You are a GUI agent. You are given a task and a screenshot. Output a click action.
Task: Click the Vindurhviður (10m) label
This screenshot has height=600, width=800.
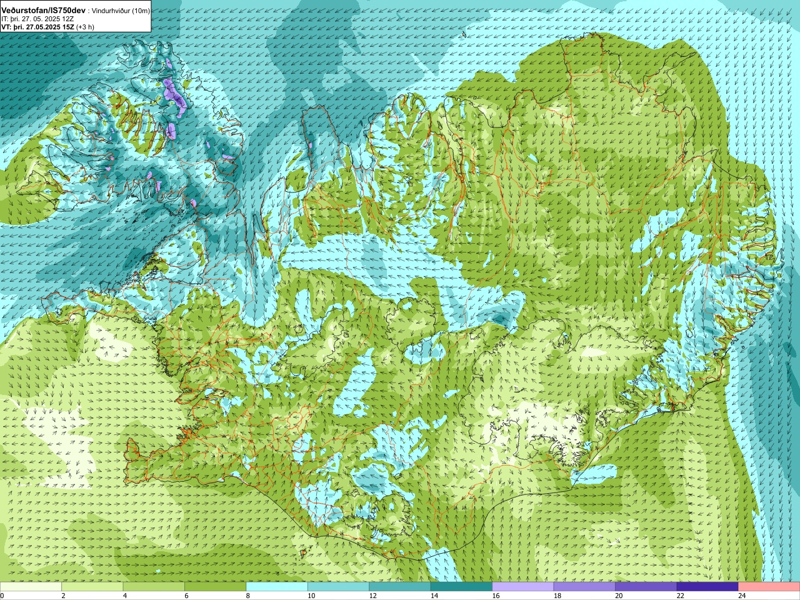point(121,11)
